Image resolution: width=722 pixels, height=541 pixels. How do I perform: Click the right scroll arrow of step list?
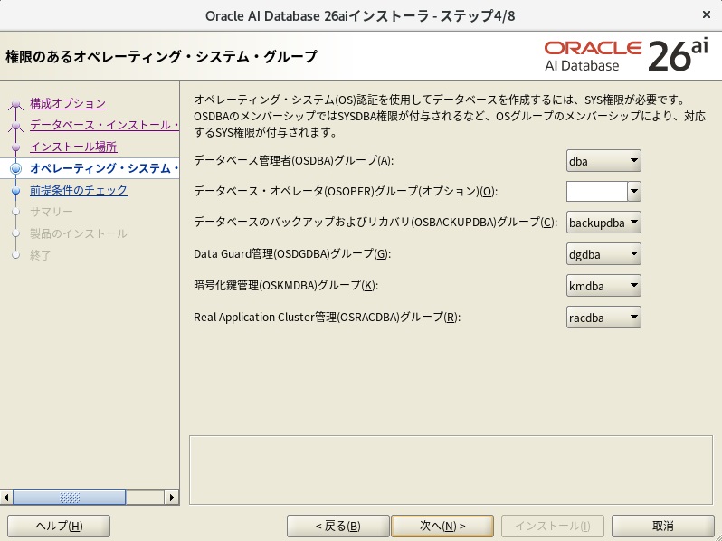(172, 498)
